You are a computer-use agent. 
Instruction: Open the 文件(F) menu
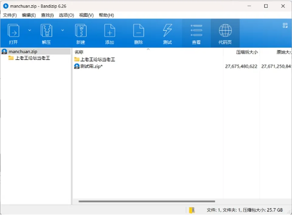coord(10,15)
